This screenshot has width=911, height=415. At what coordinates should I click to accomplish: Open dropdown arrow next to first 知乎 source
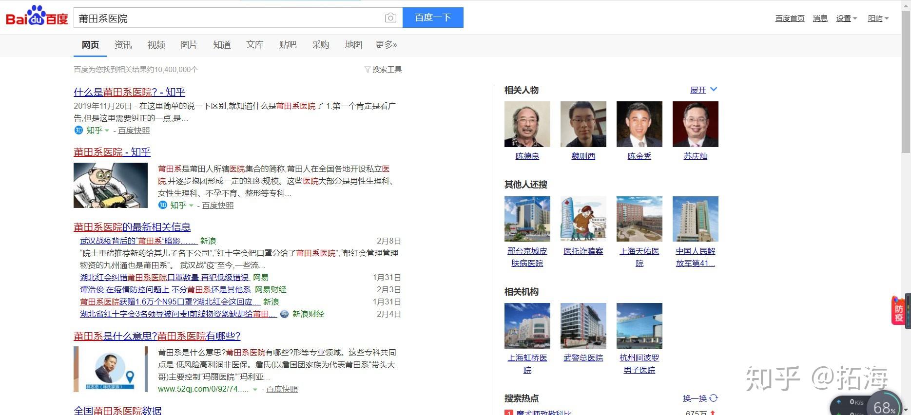tap(107, 131)
